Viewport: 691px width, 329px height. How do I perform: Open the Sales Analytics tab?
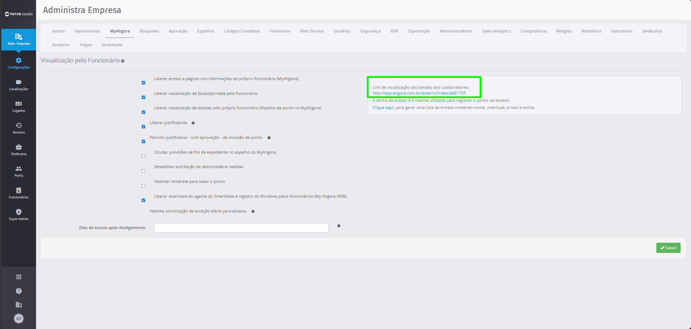click(x=497, y=31)
